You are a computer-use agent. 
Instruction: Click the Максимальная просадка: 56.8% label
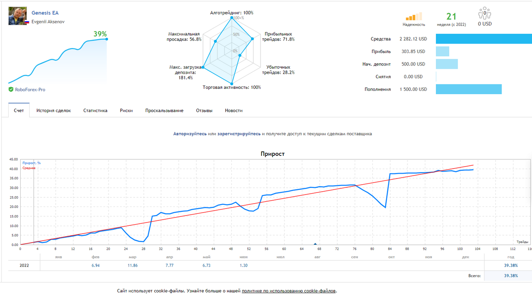184,37
